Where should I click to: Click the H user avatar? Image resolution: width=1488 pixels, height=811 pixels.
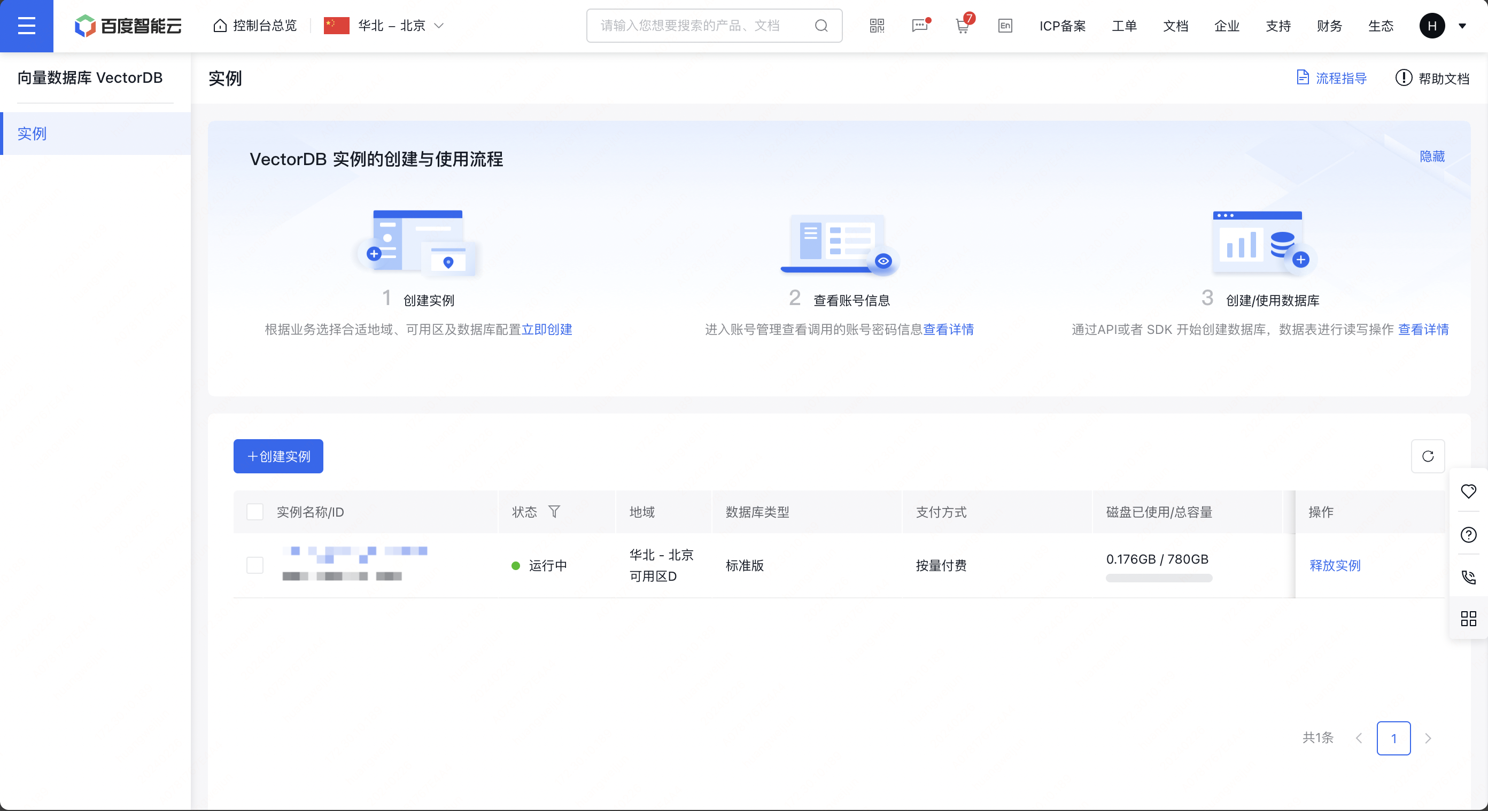tap(1432, 26)
